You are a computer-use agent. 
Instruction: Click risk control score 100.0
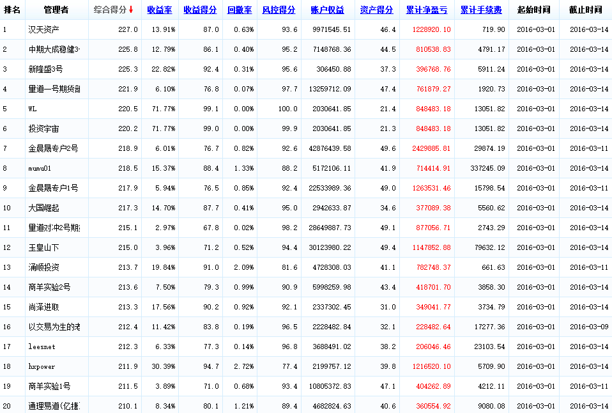pyautogui.click(x=287, y=109)
